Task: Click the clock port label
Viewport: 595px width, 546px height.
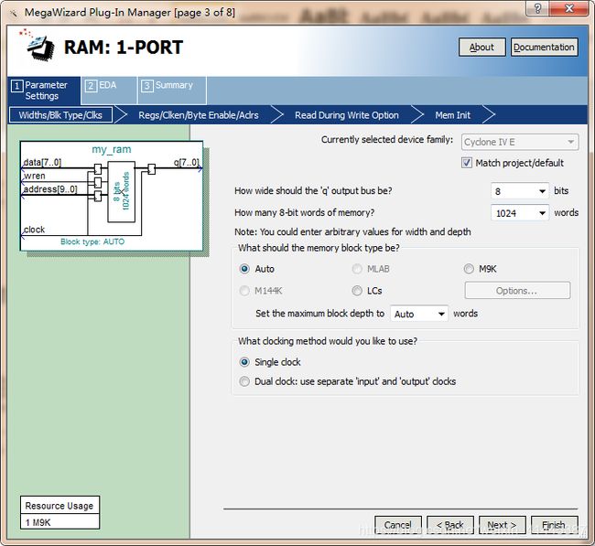Action: [x=34, y=230]
